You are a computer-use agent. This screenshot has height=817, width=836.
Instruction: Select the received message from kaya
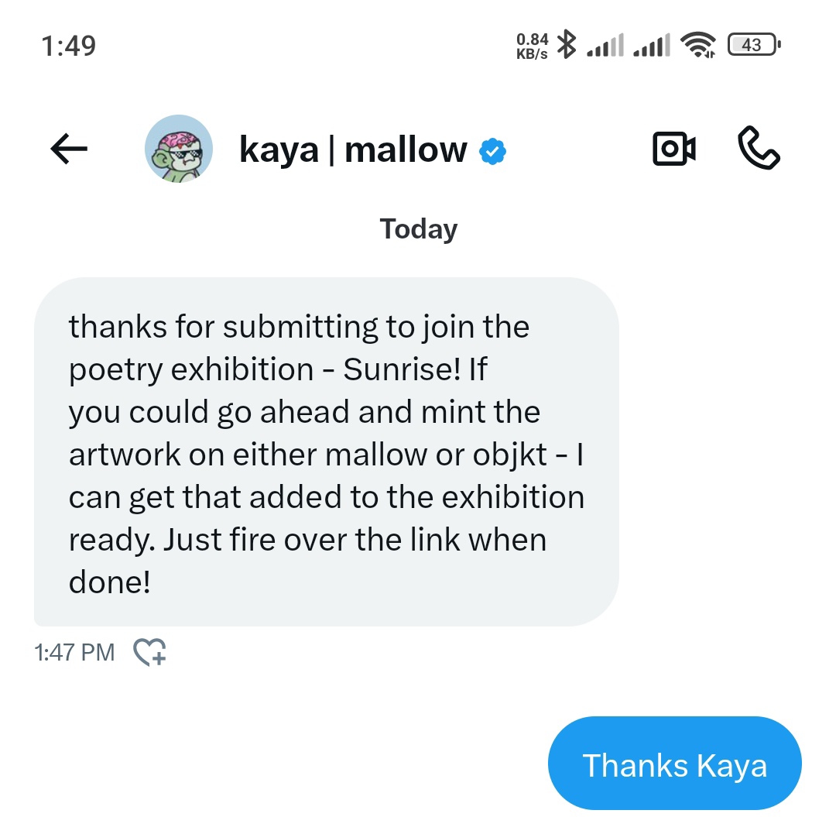pyautogui.click(x=326, y=451)
